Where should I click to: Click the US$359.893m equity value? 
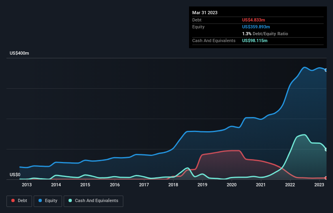click(256, 27)
